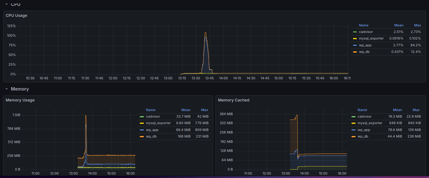Collapse the CPU row chevron
This screenshot has width=429, height=178.
[x=7, y=4]
